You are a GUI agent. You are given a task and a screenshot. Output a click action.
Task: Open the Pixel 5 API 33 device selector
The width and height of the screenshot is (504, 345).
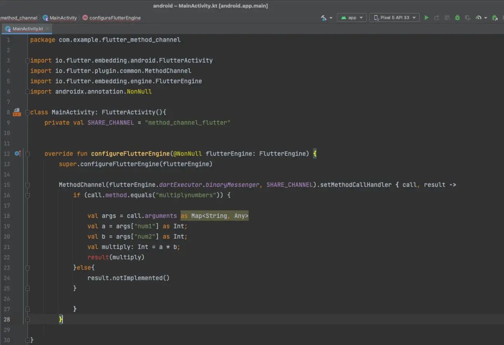394,18
